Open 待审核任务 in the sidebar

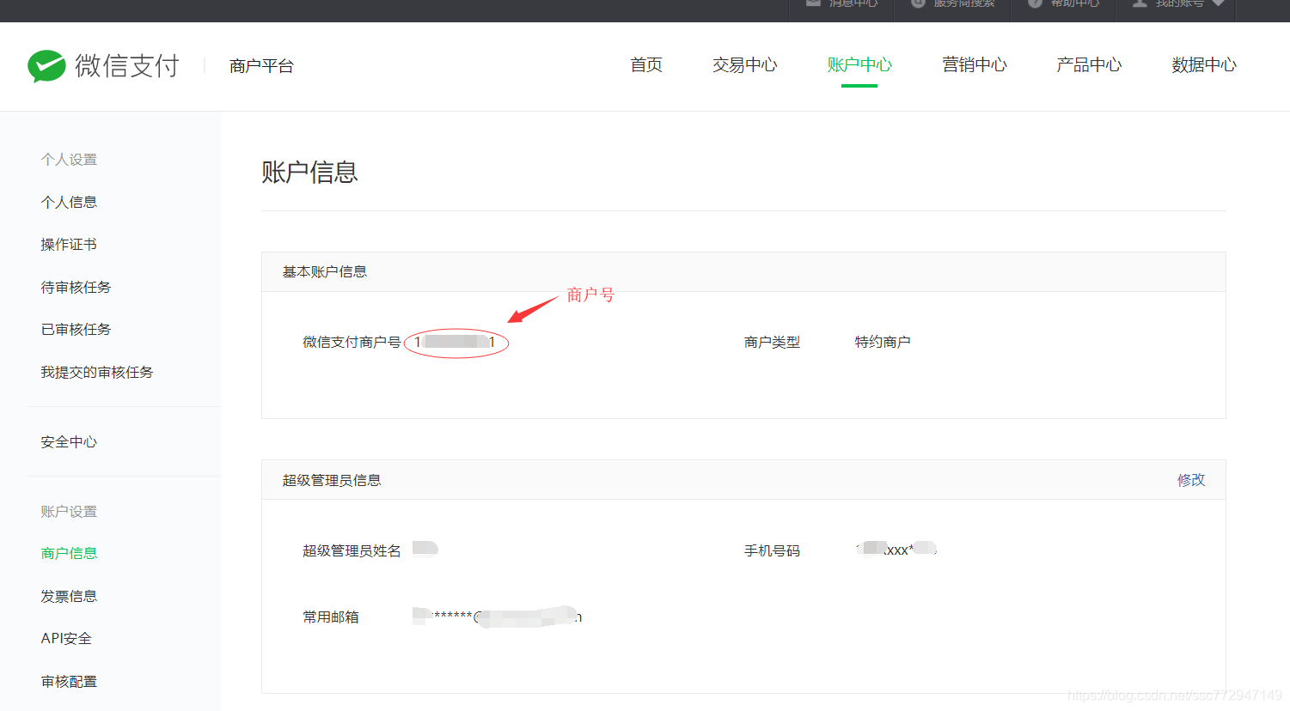click(x=76, y=287)
